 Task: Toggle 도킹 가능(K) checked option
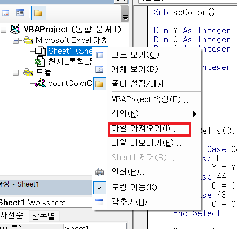pyautogui.click(x=146, y=188)
